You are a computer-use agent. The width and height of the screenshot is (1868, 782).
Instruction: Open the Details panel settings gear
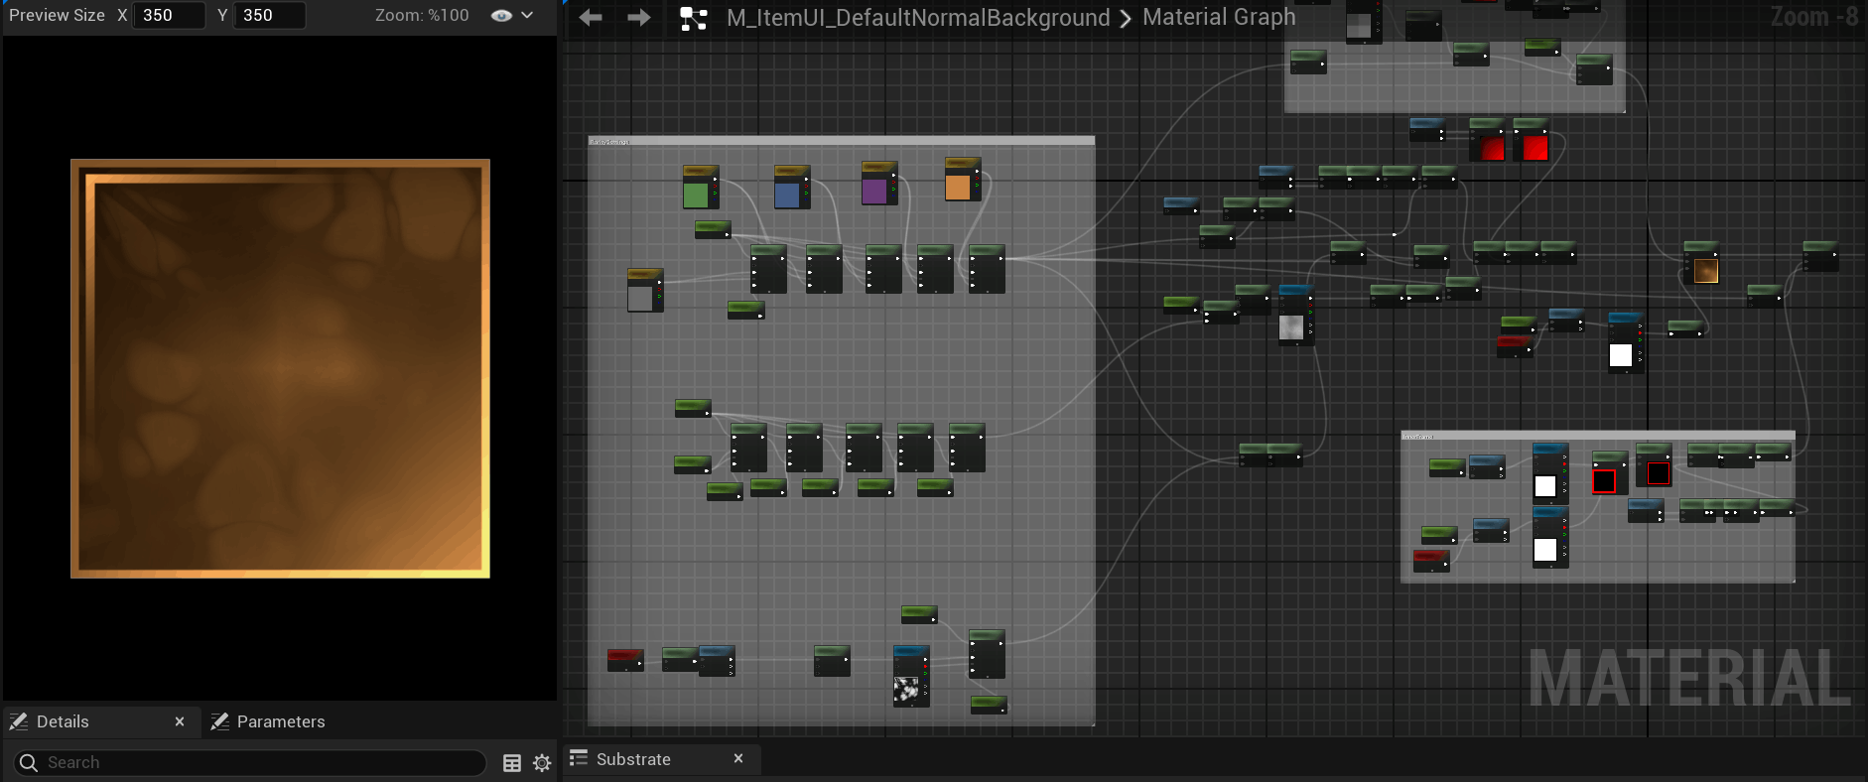pyautogui.click(x=542, y=763)
